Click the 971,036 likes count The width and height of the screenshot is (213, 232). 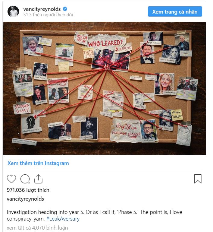(28, 190)
